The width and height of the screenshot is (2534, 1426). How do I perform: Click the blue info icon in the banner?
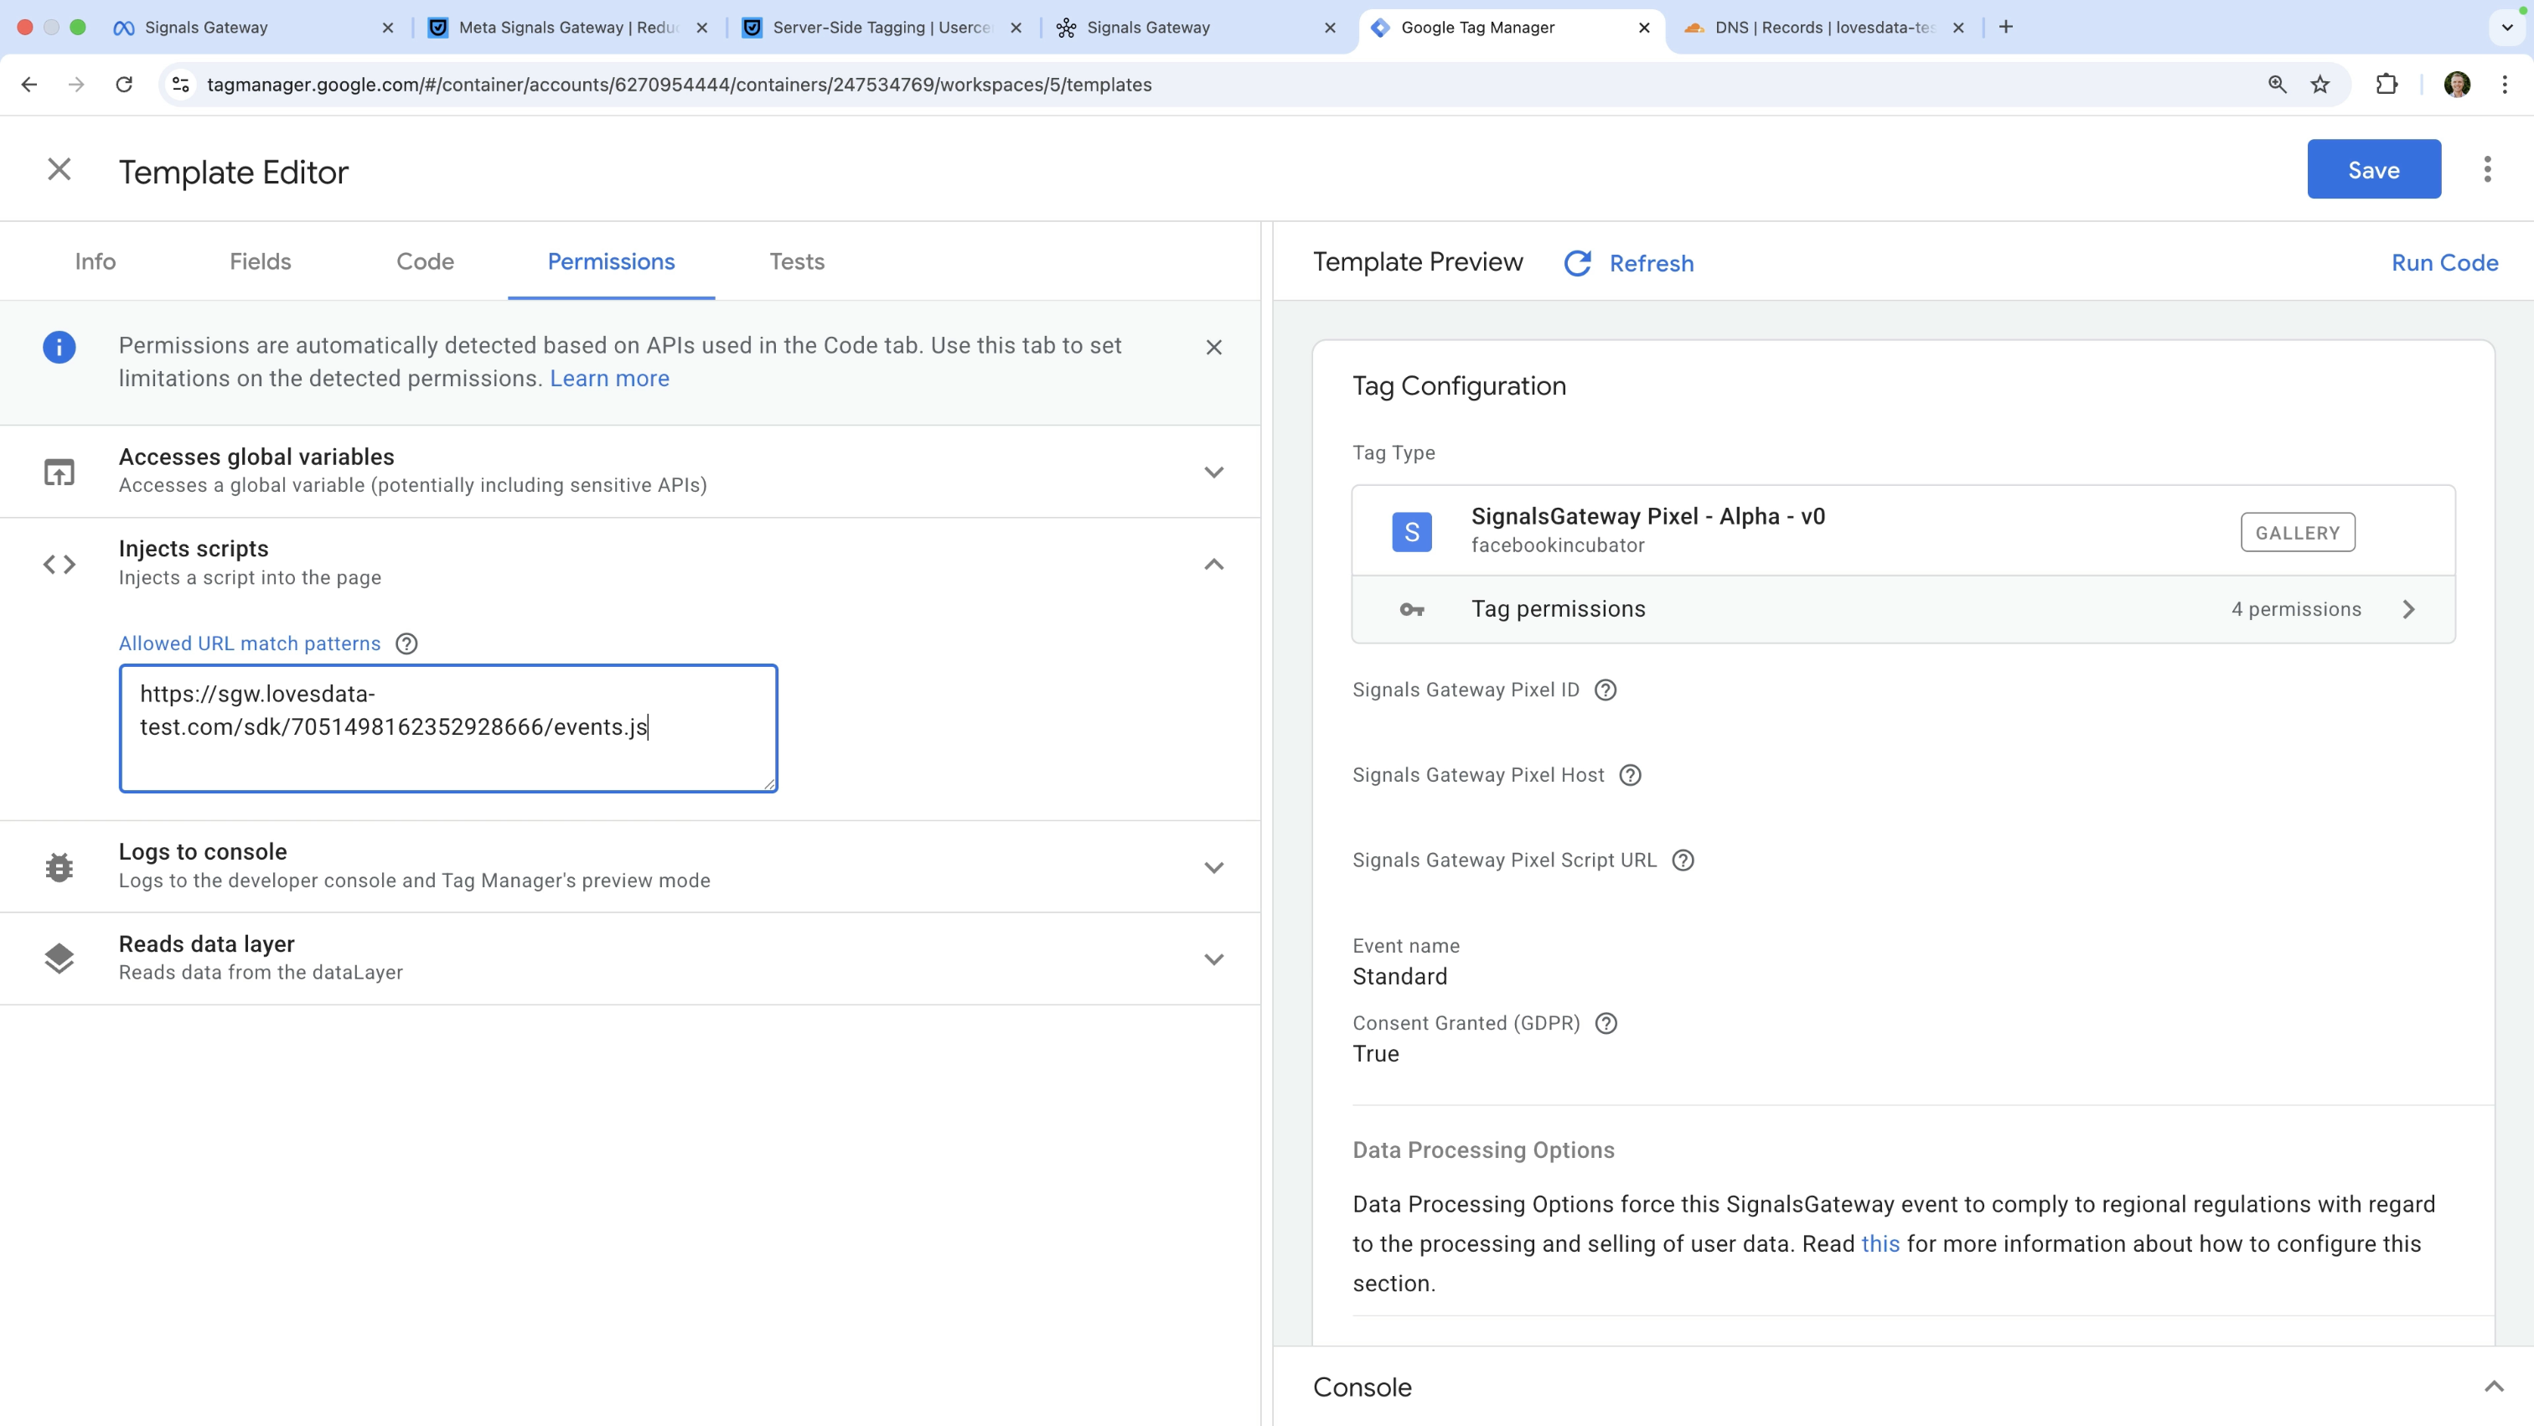(x=59, y=347)
